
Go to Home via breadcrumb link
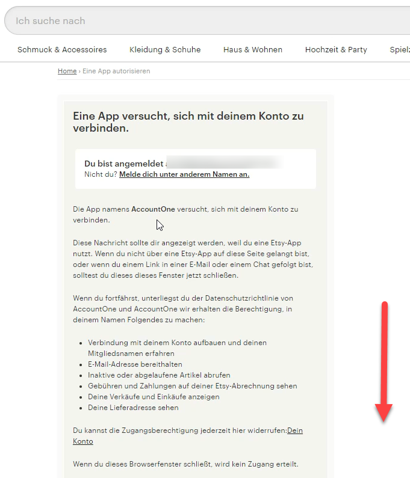[67, 71]
